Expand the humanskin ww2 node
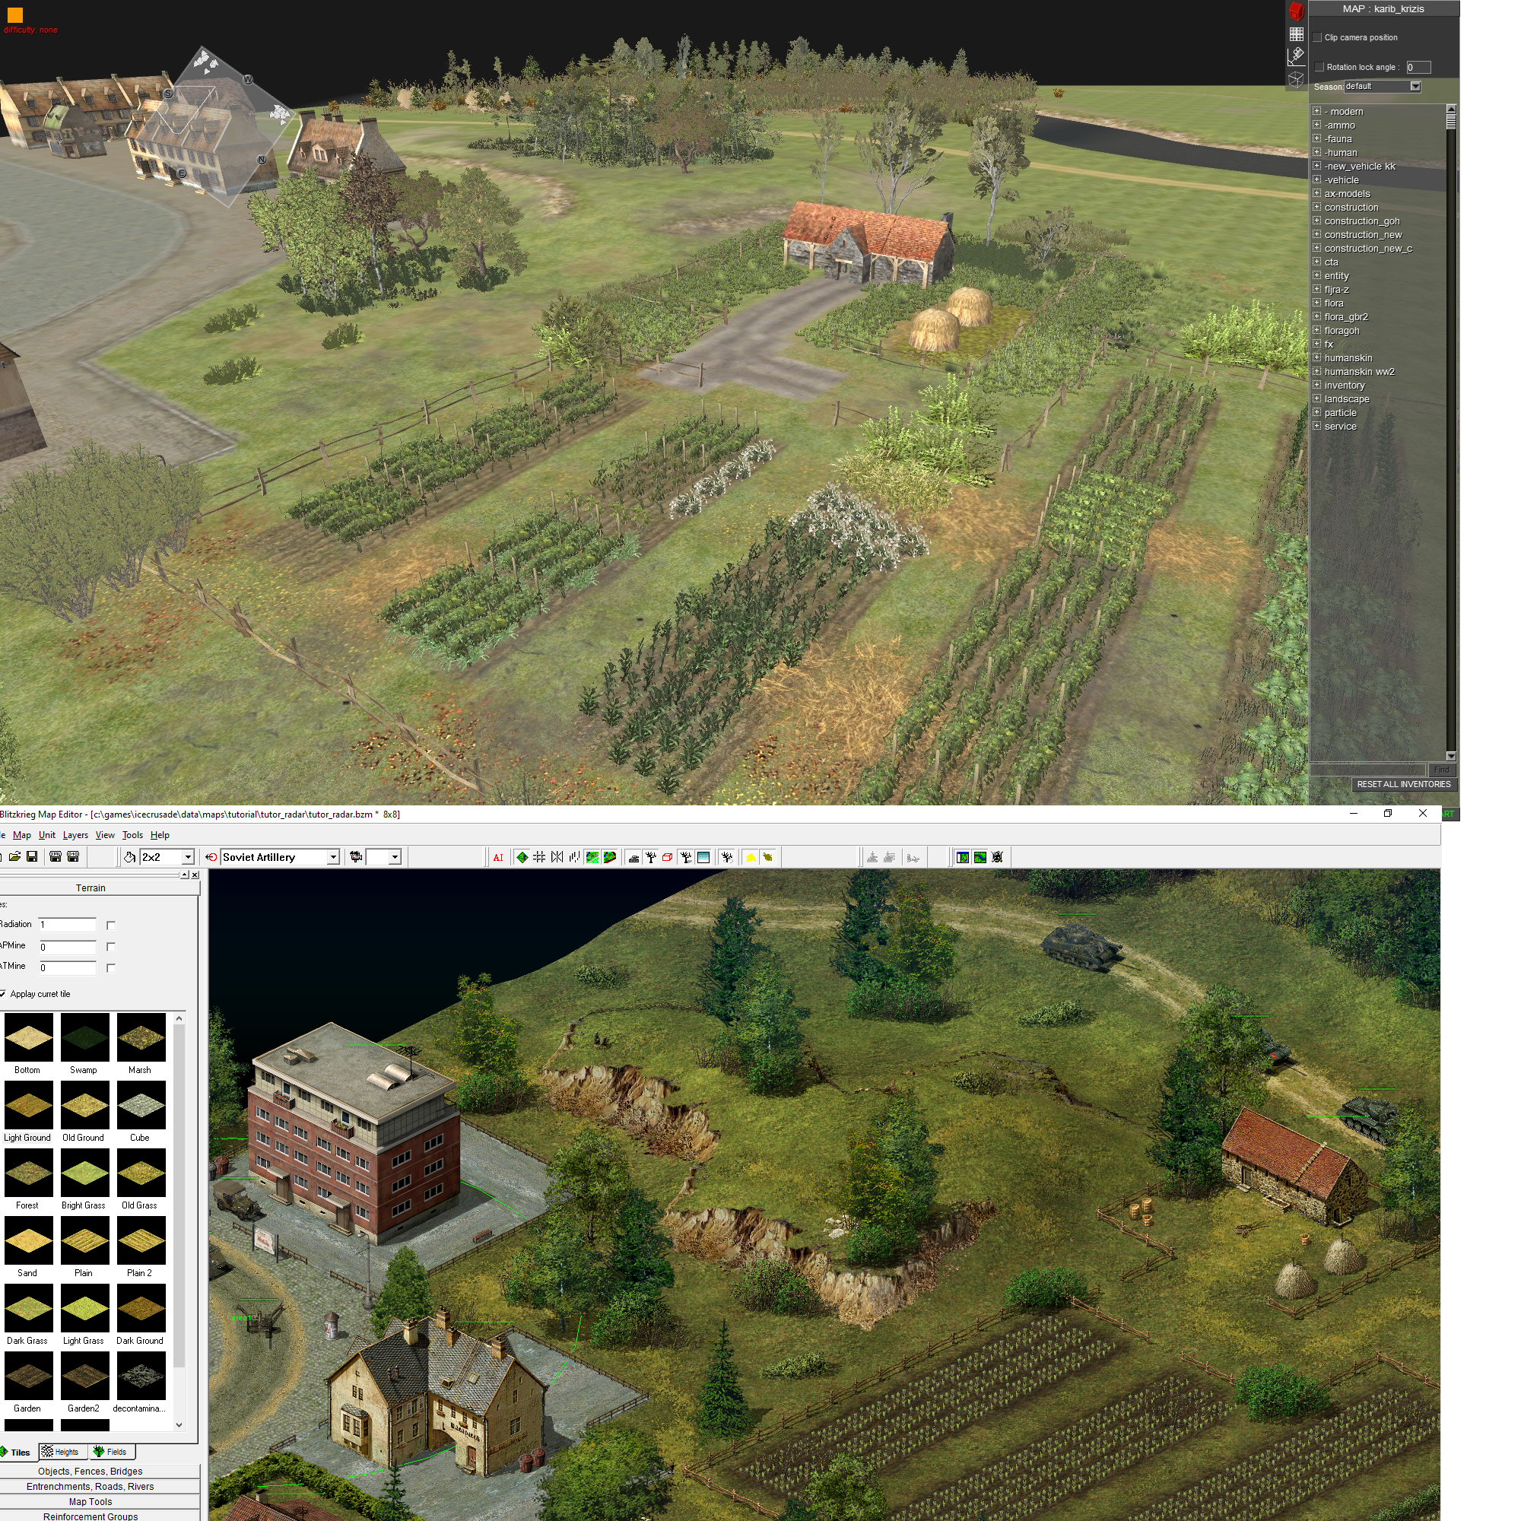 coord(1316,371)
